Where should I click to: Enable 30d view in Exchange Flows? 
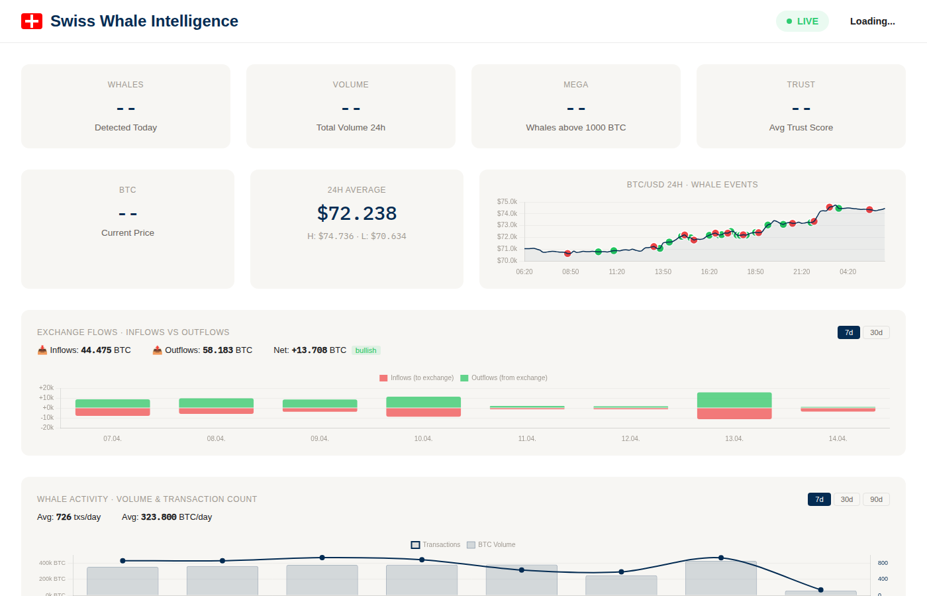pos(875,332)
